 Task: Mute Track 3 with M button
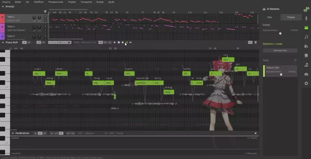(45, 26)
